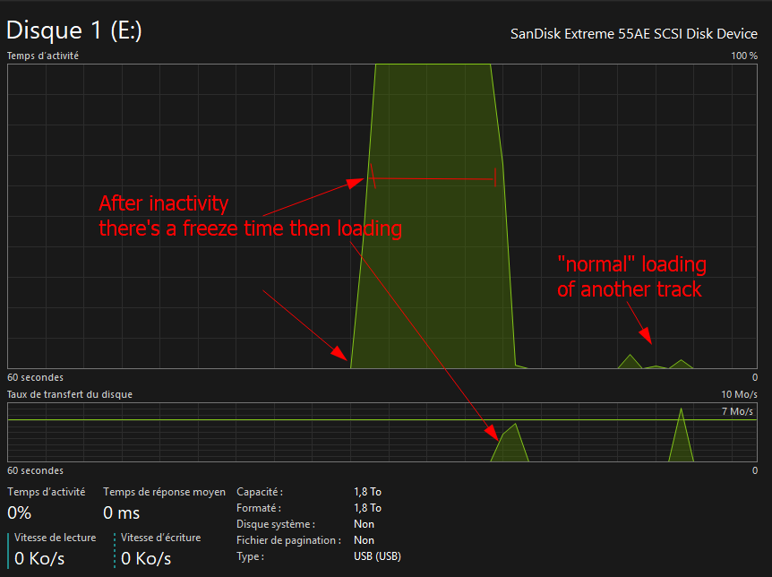Click the USB (USB) type value
Viewport: 772px width, 577px height.
pos(377,556)
